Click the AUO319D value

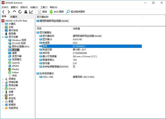[x=77, y=39]
